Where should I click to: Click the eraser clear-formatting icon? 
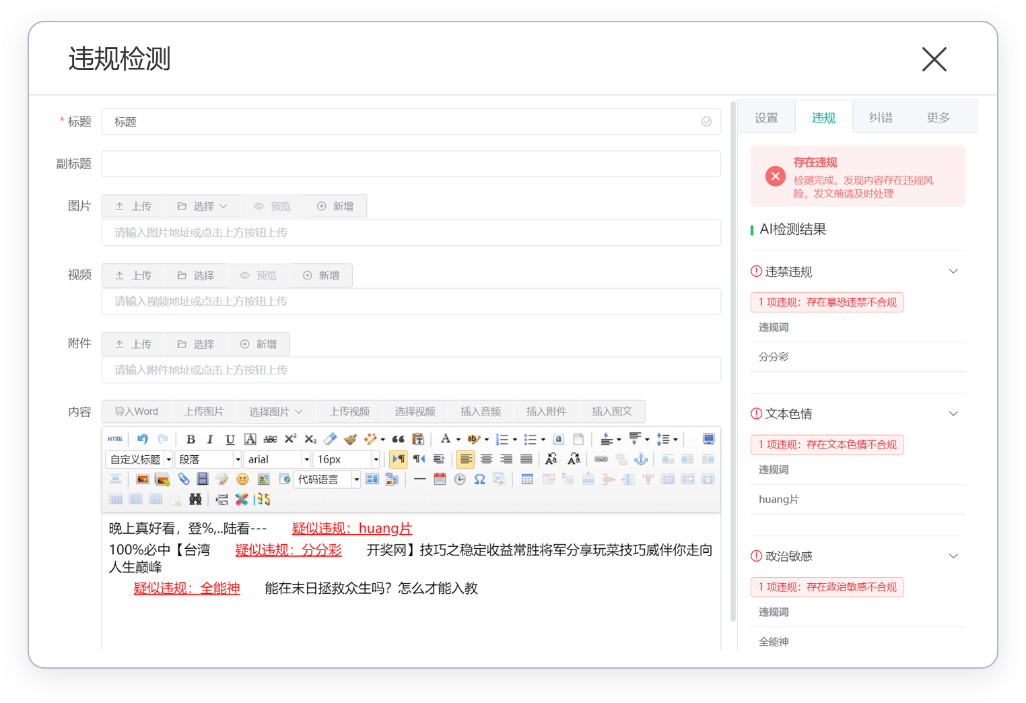click(330, 439)
